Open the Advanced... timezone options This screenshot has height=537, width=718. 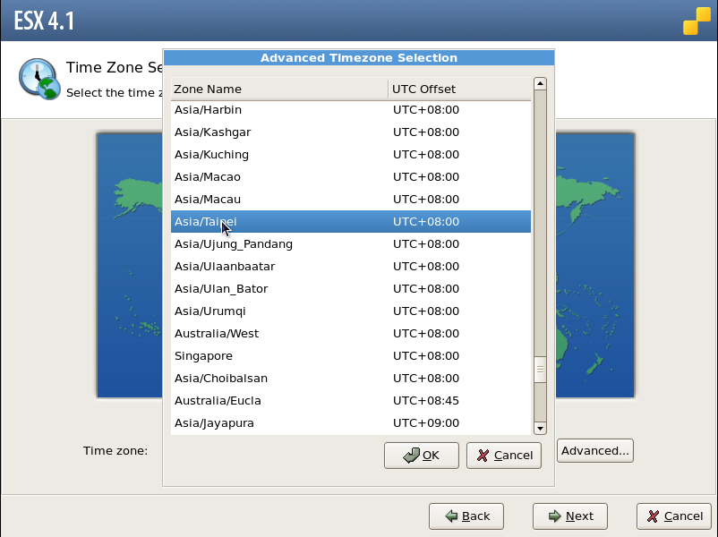pos(595,450)
